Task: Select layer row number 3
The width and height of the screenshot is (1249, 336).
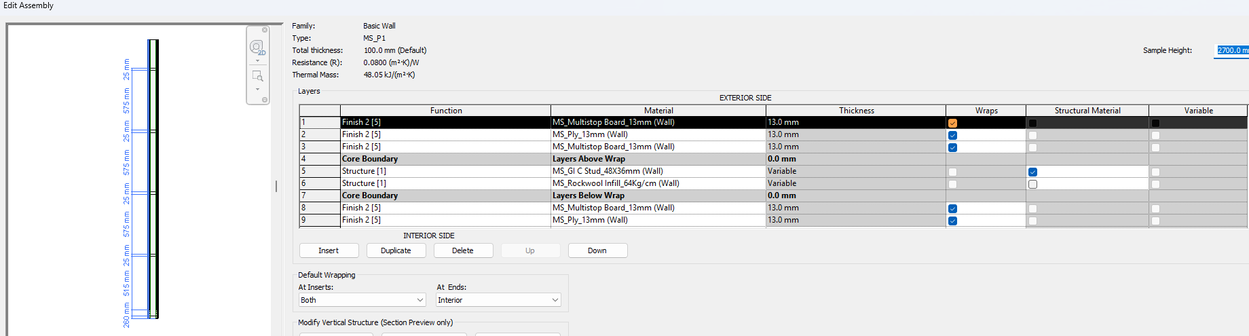Action: point(320,147)
